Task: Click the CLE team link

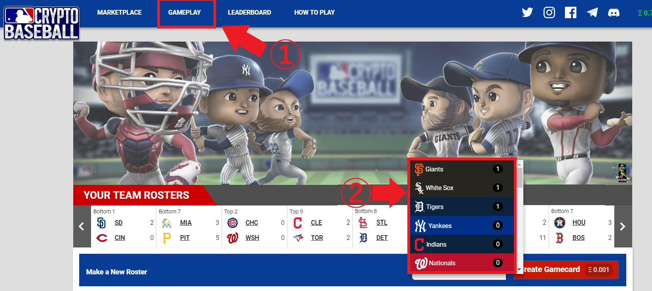Action: (316, 223)
